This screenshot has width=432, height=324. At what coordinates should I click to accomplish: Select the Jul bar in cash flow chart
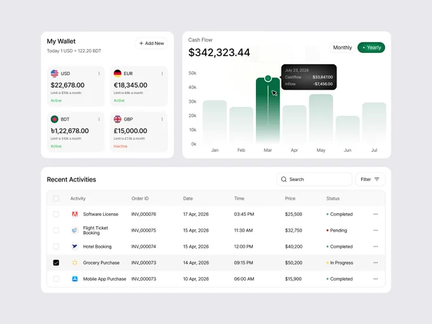click(374, 123)
